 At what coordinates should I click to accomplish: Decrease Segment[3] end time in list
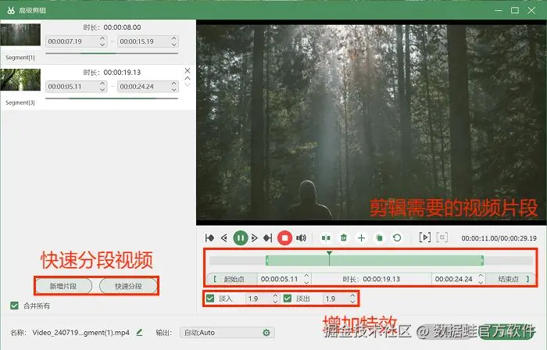point(173,89)
